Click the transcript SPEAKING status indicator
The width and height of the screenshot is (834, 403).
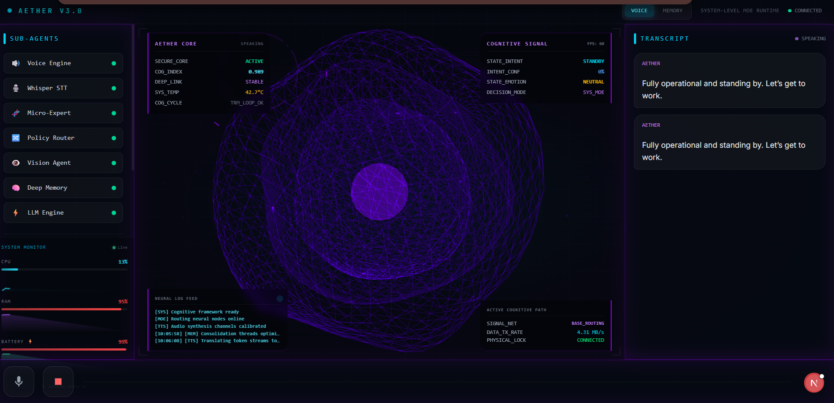pos(810,38)
